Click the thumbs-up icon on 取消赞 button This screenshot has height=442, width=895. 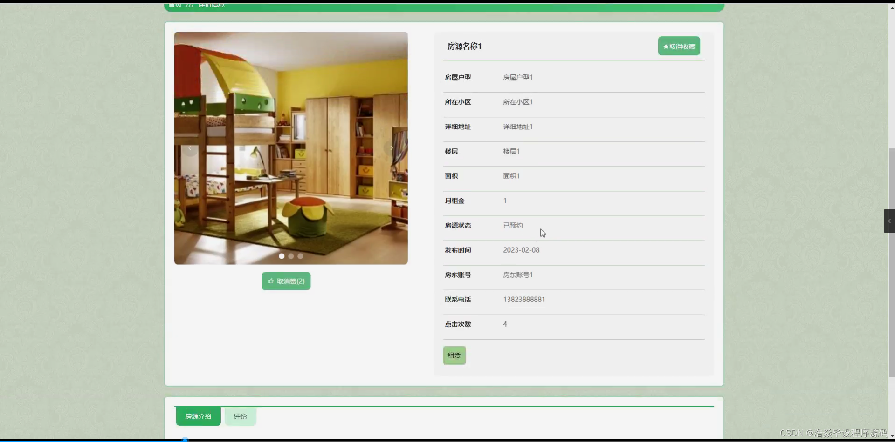point(270,281)
